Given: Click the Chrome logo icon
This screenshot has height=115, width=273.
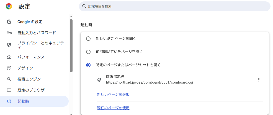Looking at the screenshot, I should coord(9,6).
